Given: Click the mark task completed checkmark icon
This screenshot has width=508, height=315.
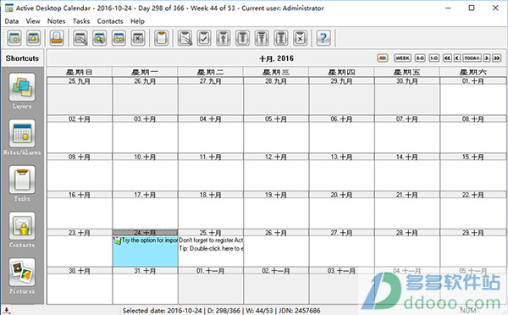Looking at the screenshot, I should coord(204,38).
